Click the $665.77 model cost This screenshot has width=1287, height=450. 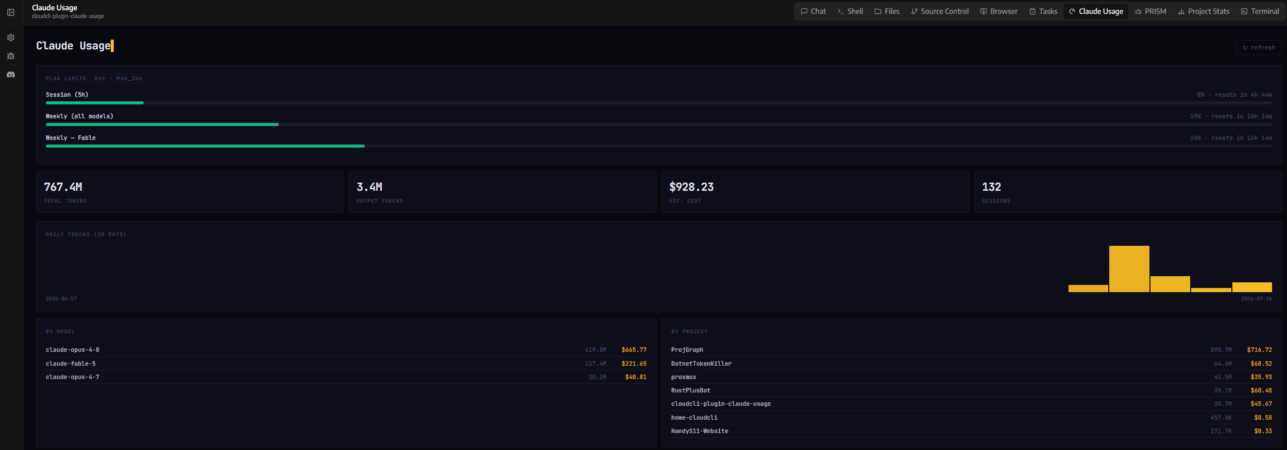pos(634,350)
